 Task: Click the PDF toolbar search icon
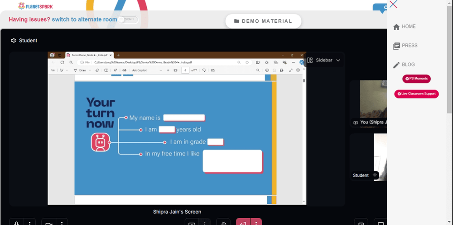point(258,70)
